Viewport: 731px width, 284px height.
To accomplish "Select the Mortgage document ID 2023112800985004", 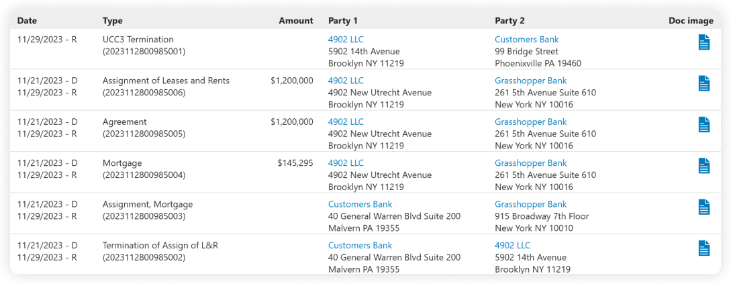I will tap(144, 175).
